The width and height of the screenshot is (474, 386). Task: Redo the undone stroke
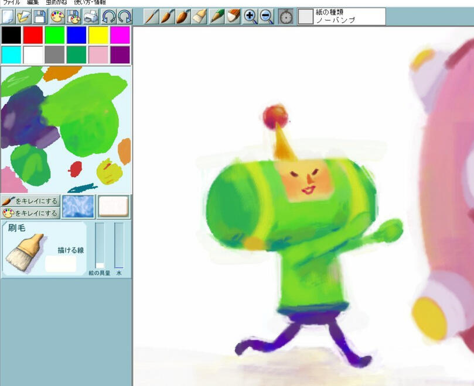click(x=125, y=16)
